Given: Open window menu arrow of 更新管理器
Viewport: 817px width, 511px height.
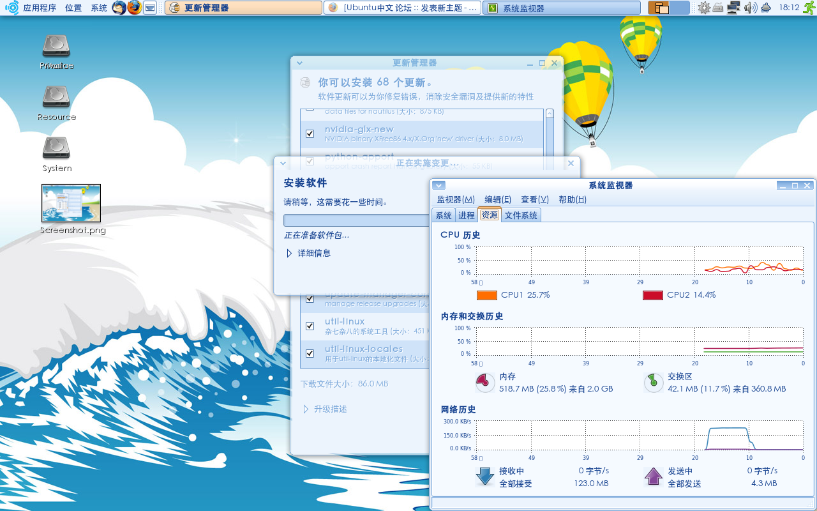Looking at the screenshot, I should coord(299,63).
